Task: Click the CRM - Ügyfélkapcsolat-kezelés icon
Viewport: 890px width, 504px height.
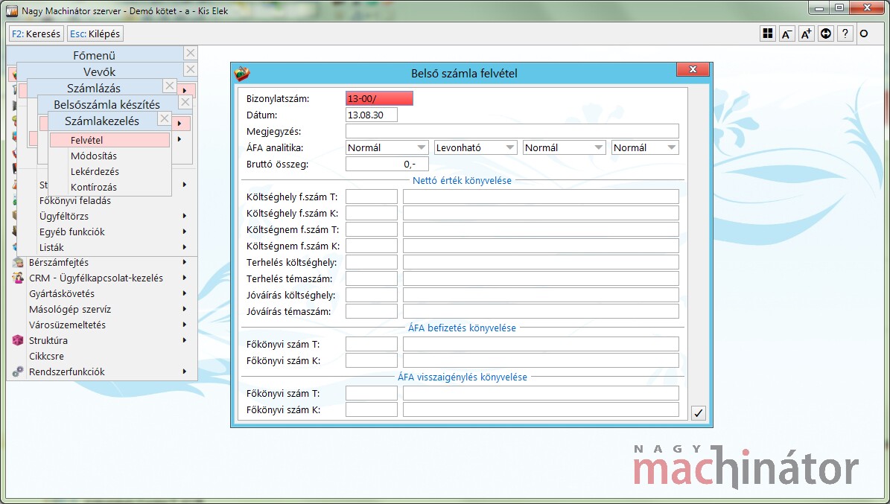Action: 18,278
